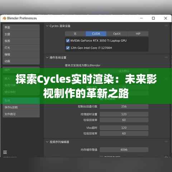Switch to the HIP device tab

tap(138, 34)
